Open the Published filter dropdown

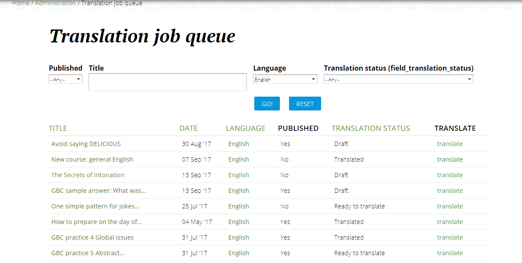66,80
